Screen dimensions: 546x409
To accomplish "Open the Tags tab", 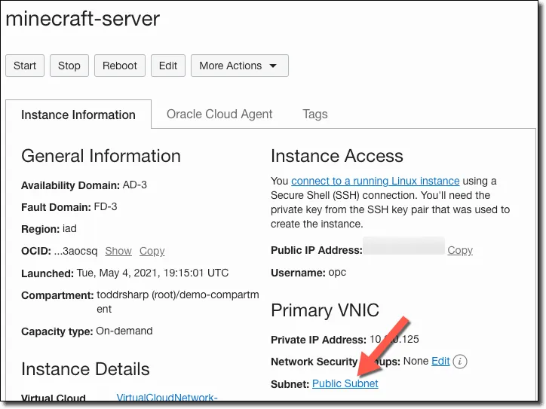I will [x=314, y=114].
